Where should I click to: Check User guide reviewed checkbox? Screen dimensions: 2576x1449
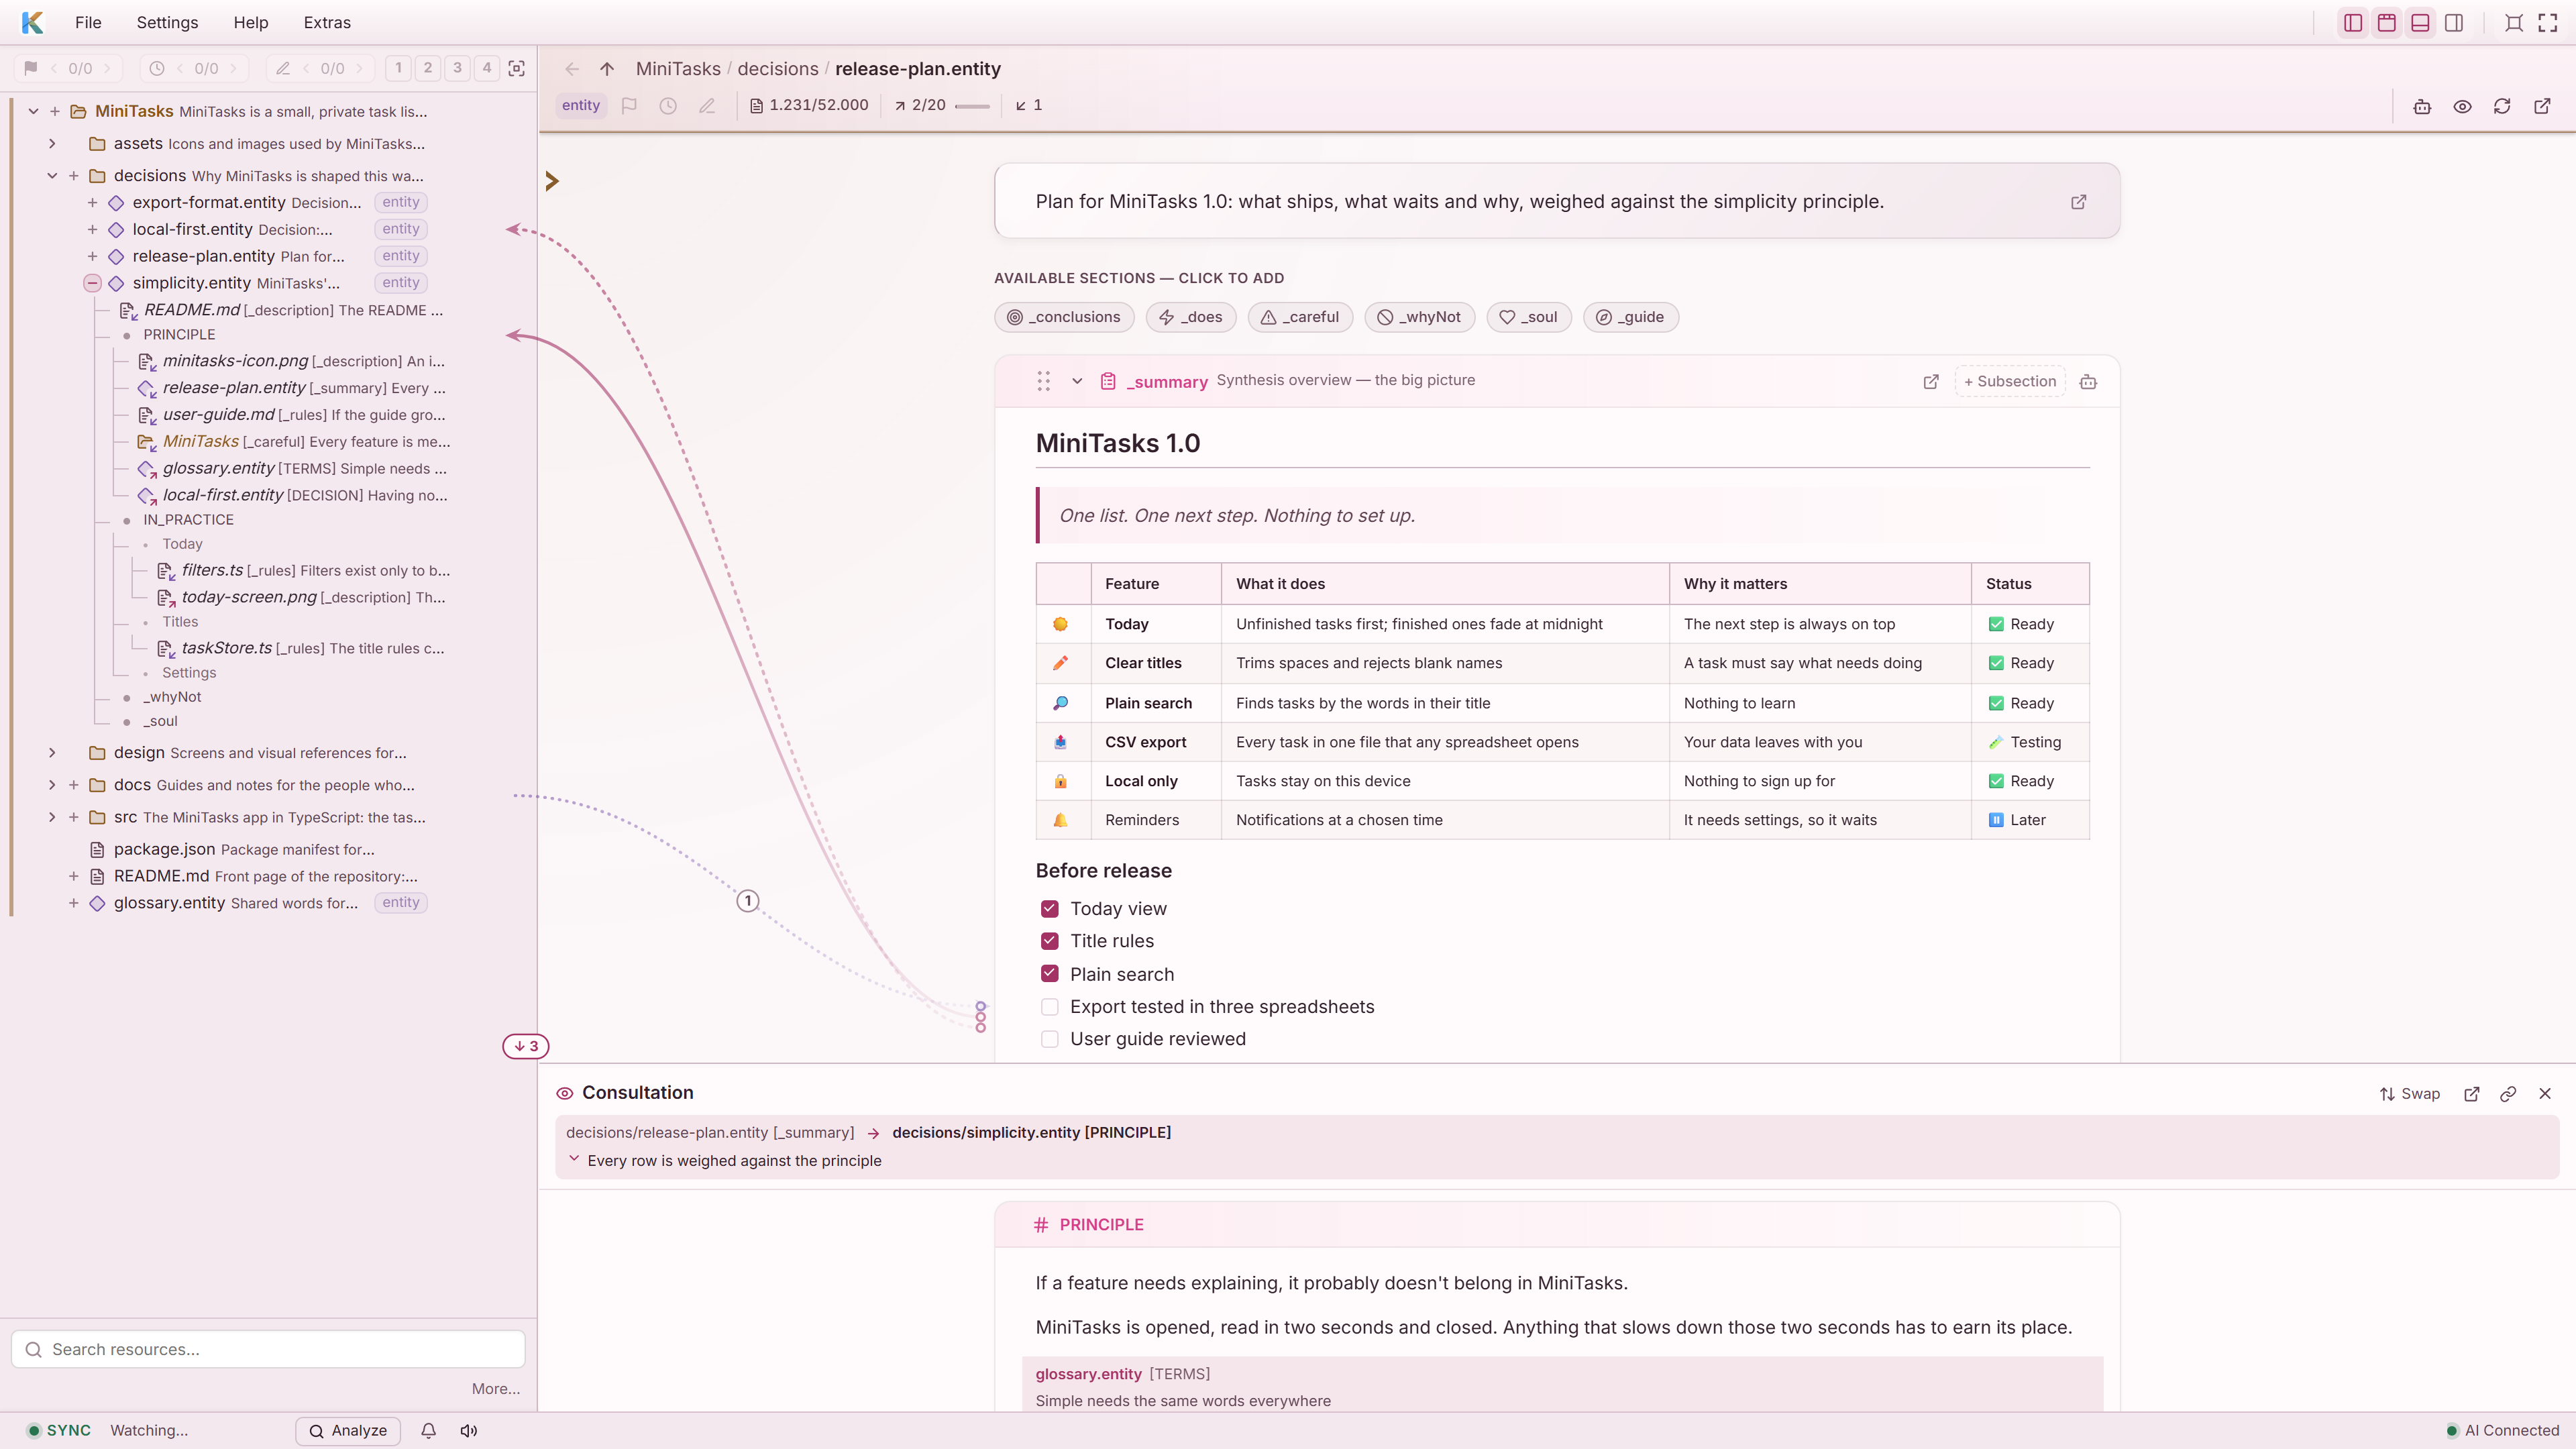click(x=1049, y=1039)
